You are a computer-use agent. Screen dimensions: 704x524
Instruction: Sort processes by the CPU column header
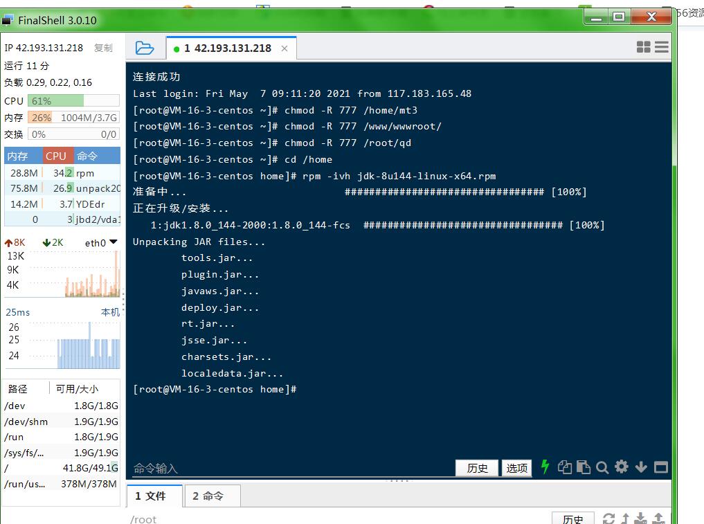pyautogui.click(x=57, y=156)
